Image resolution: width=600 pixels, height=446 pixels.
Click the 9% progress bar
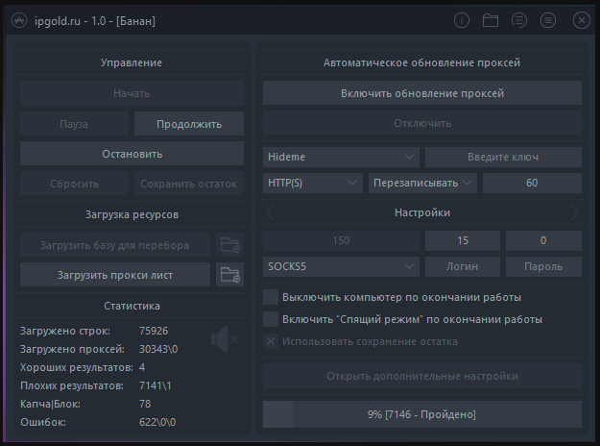pos(422,414)
